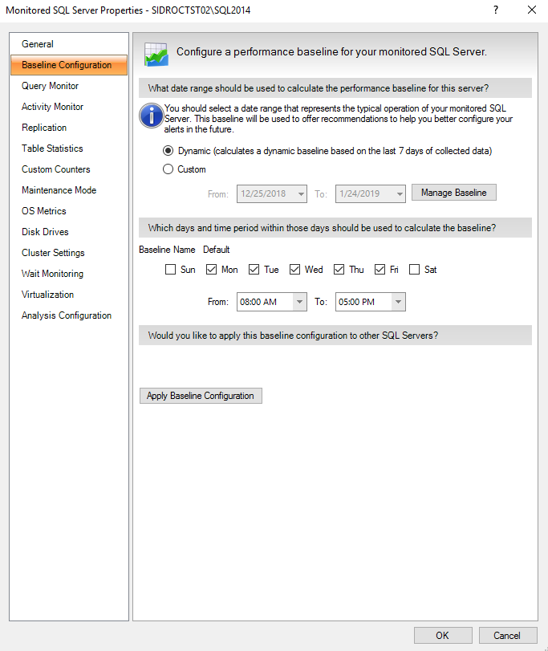Click the baseline chart icon in header
548x651 pixels.
(x=156, y=55)
